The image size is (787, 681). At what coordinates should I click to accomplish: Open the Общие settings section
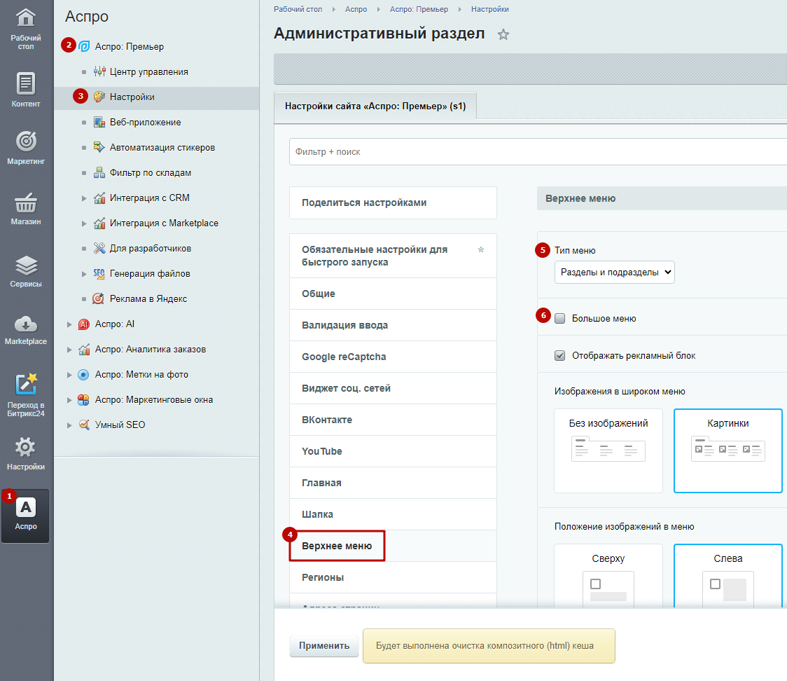point(393,294)
